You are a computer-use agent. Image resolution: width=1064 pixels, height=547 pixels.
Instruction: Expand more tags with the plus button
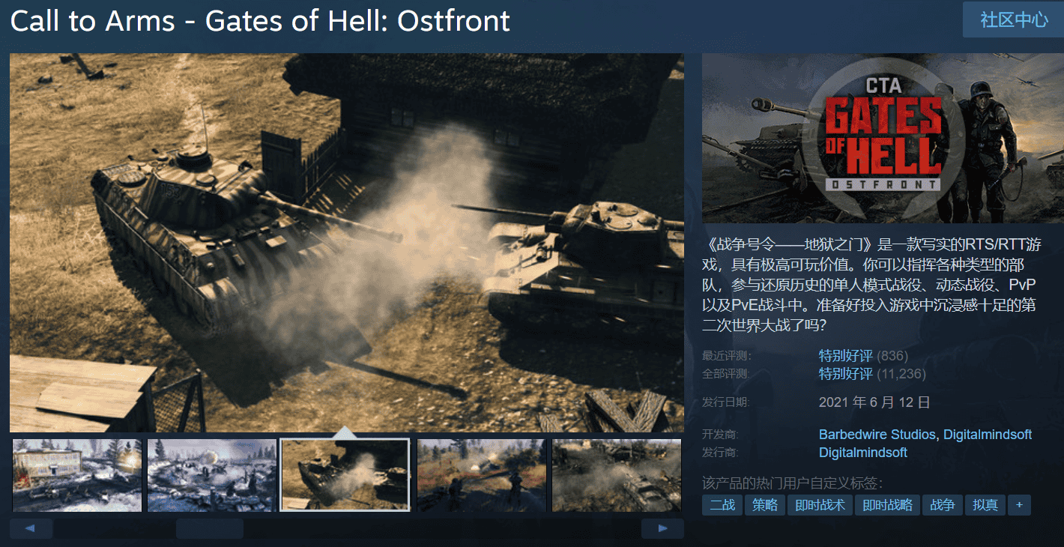1019,505
